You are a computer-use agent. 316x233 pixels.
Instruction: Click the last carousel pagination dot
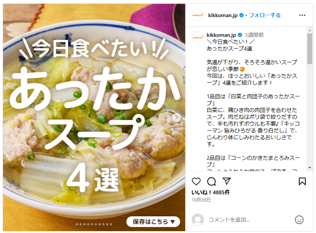tap(111, 224)
